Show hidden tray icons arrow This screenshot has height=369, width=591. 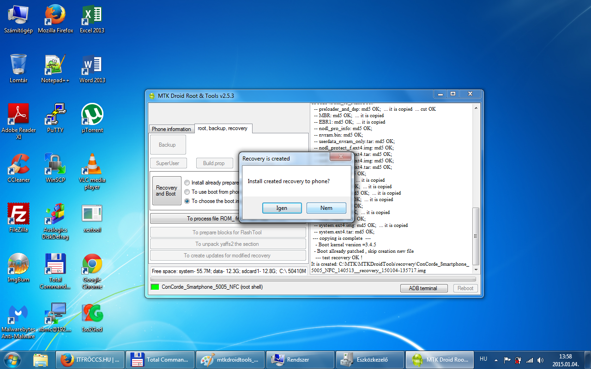coord(496,360)
